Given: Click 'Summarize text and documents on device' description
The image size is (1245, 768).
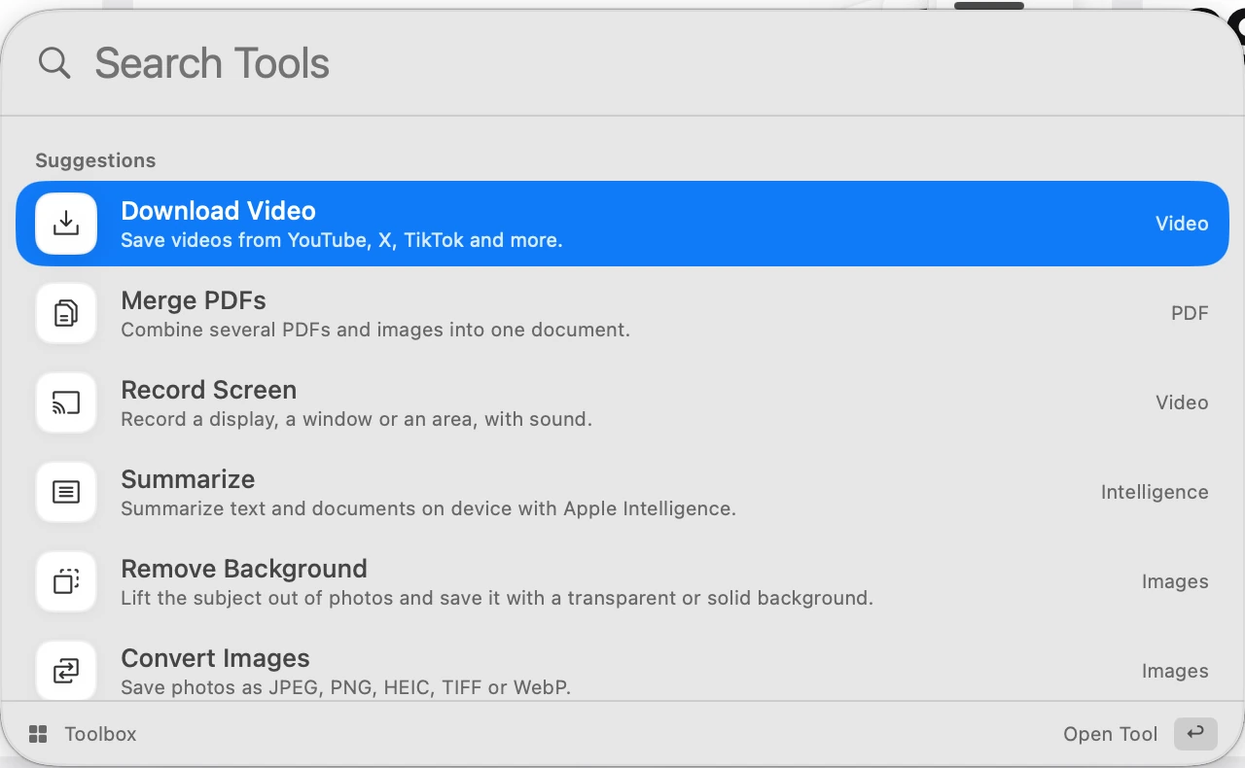Looking at the screenshot, I should (428, 508).
